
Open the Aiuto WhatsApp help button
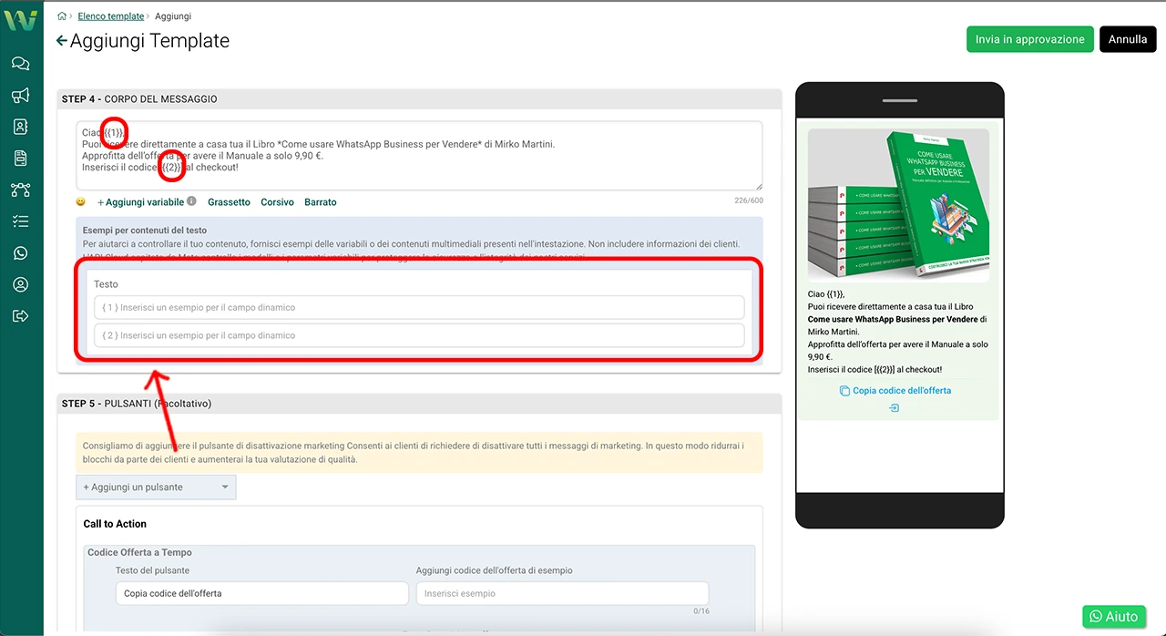pos(1114,617)
